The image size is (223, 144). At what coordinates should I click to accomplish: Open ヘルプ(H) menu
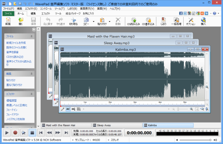pyautogui.click(x=115, y=9)
